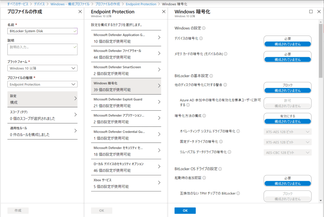Image resolution: width=324 pixels, height=217 pixels.
Task: Set 起動時の追加認証 to 構成されていません
Action: (287, 184)
